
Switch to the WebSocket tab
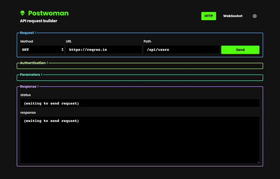[233, 16]
